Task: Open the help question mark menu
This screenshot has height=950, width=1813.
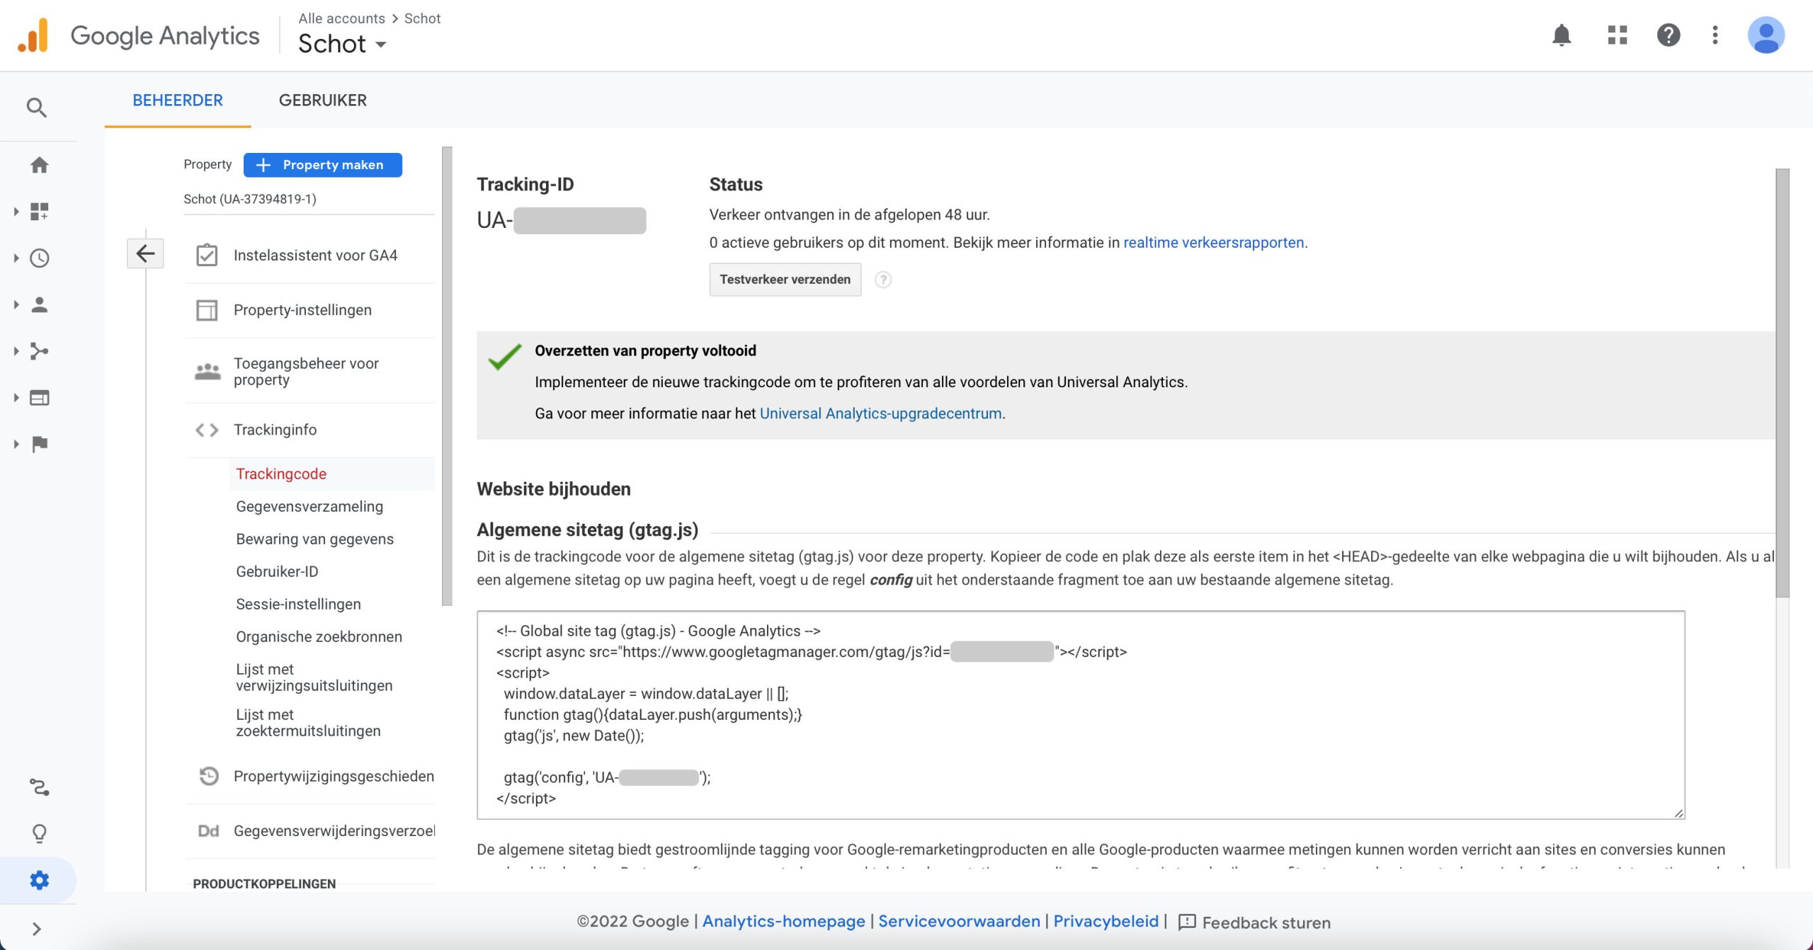Action: pos(1669,35)
